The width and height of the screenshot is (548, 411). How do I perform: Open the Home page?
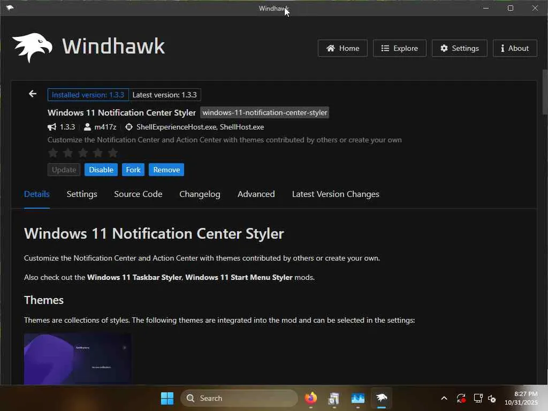click(x=342, y=48)
